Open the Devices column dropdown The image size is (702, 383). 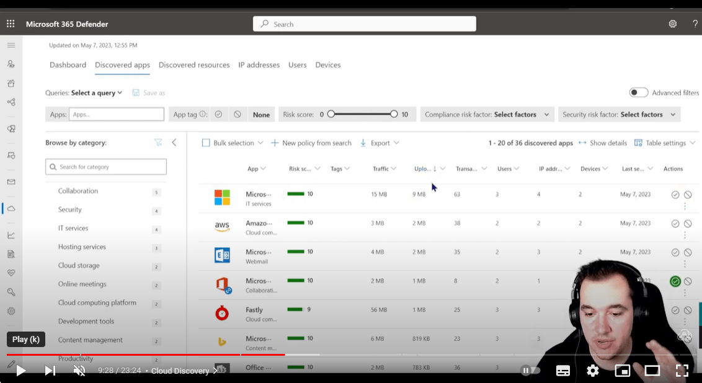(605, 169)
